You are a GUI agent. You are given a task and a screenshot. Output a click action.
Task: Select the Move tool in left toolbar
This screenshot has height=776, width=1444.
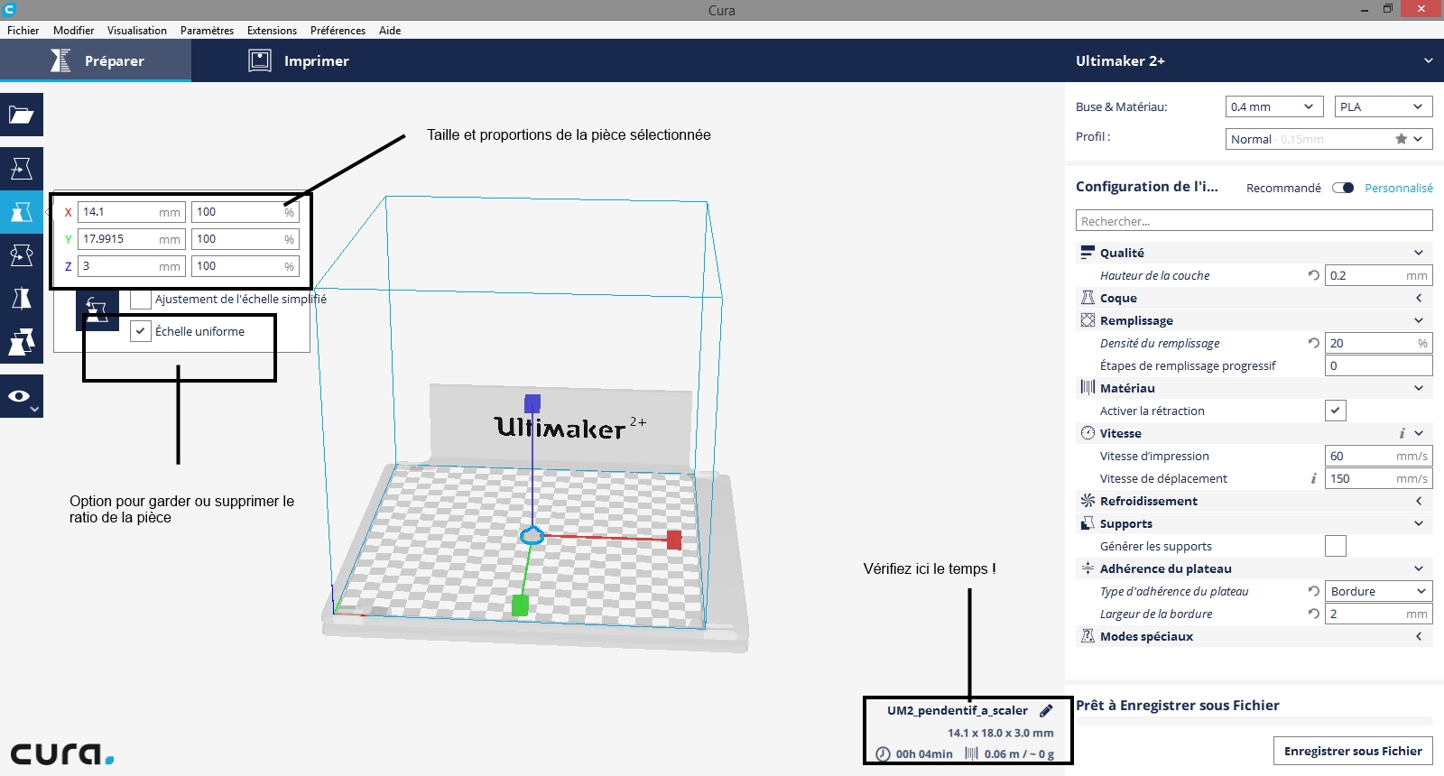[x=22, y=169]
